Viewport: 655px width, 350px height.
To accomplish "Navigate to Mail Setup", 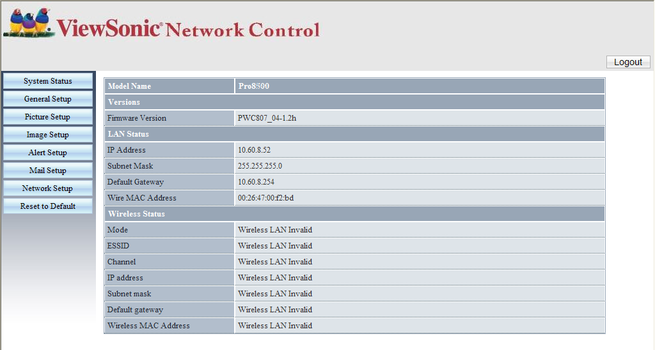I will coord(47,170).
